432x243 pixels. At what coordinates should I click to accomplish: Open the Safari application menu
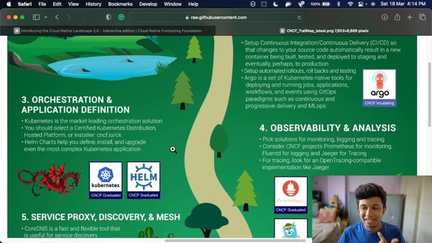tap(24, 4)
